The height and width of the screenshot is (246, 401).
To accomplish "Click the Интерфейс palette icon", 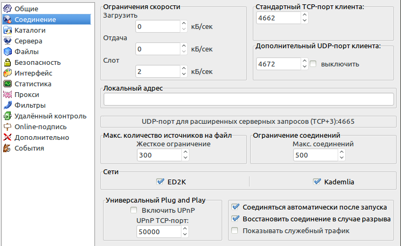I will pyautogui.click(x=8, y=73).
